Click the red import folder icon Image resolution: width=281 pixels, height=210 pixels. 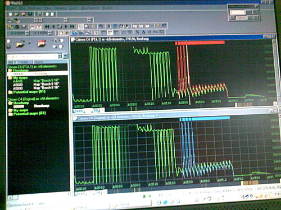pyautogui.click(x=42, y=44)
